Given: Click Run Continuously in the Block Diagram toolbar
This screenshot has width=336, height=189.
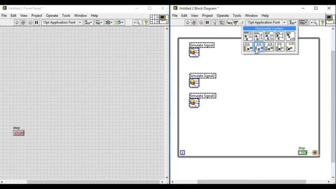Looking at the screenshot, I should 194,23.
